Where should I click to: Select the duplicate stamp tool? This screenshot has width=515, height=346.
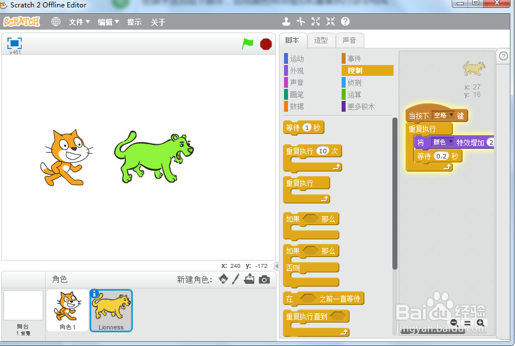(286, 22)
